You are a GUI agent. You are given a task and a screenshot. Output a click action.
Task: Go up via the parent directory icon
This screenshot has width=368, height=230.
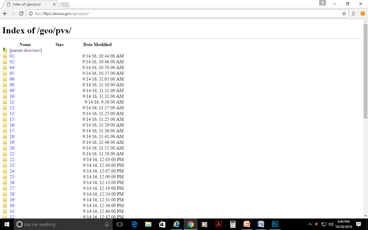[x=5, y=50]
